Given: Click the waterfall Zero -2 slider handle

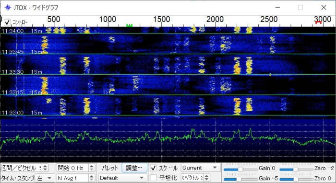Looking at the screenshot, I should click(x=296, y=170).
